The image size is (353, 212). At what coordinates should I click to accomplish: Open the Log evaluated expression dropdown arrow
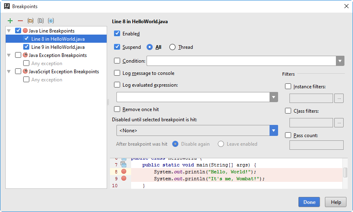pos(274,97)
